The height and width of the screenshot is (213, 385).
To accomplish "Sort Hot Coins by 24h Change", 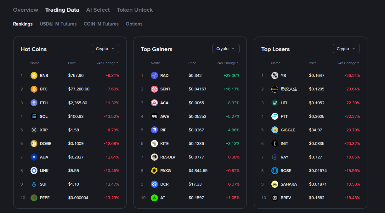I will coord(107,63).
